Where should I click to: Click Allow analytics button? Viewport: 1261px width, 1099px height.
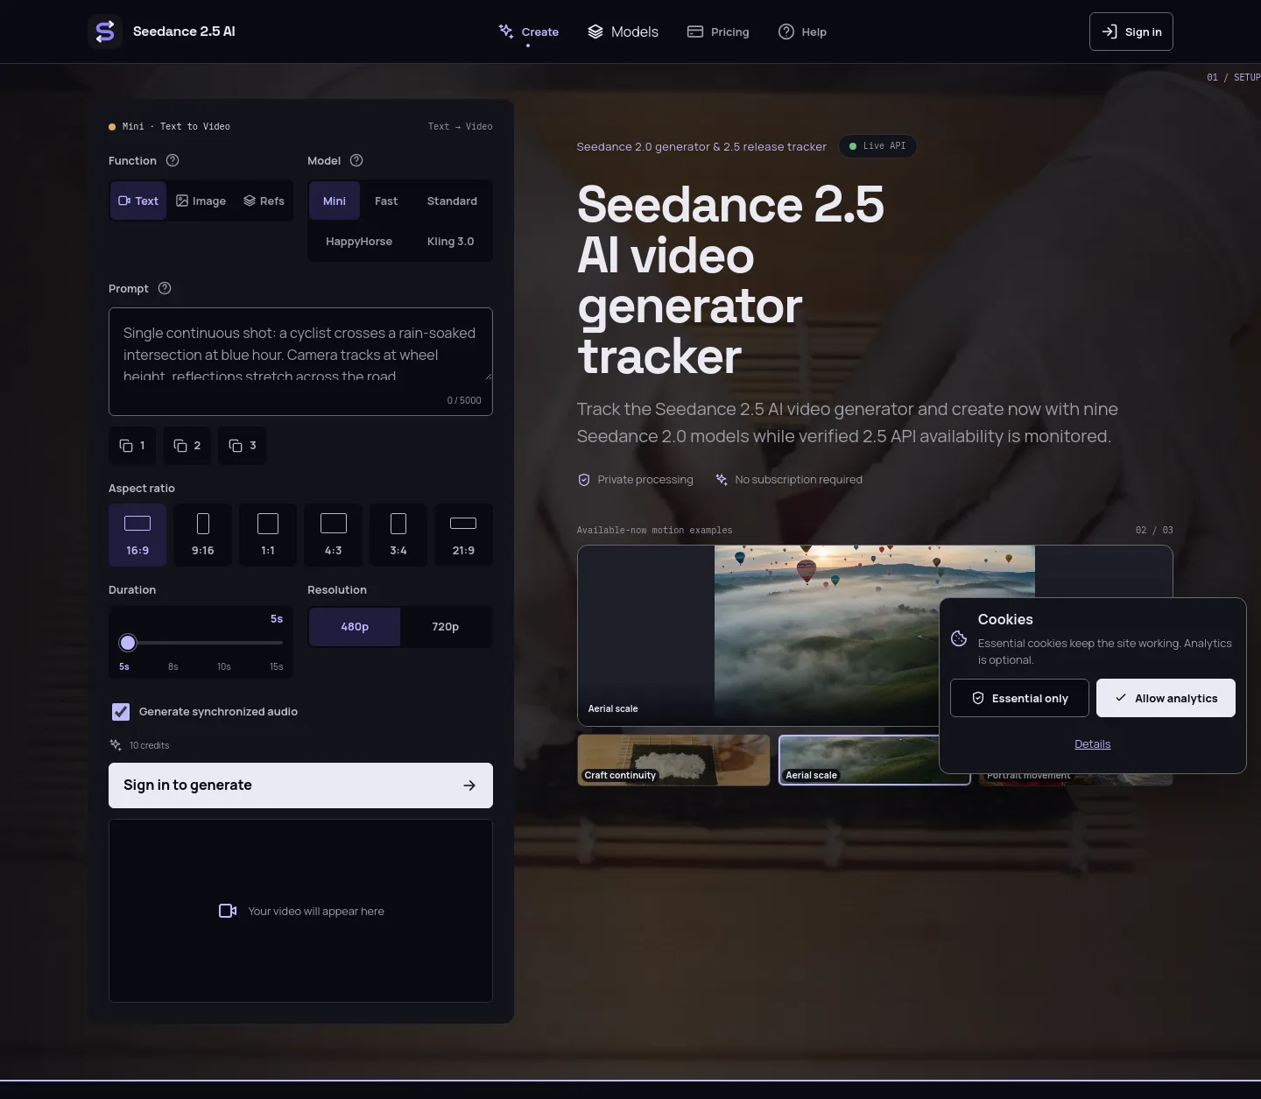click(x=1166, y=698)
